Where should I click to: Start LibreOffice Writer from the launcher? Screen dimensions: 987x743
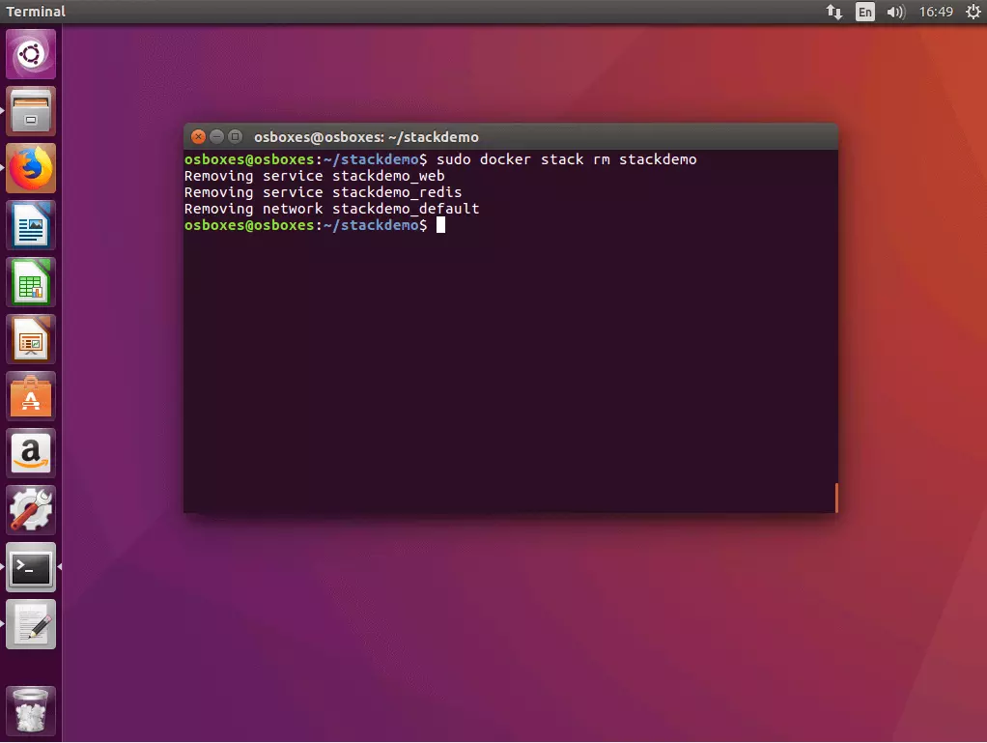tap(31, 226)
